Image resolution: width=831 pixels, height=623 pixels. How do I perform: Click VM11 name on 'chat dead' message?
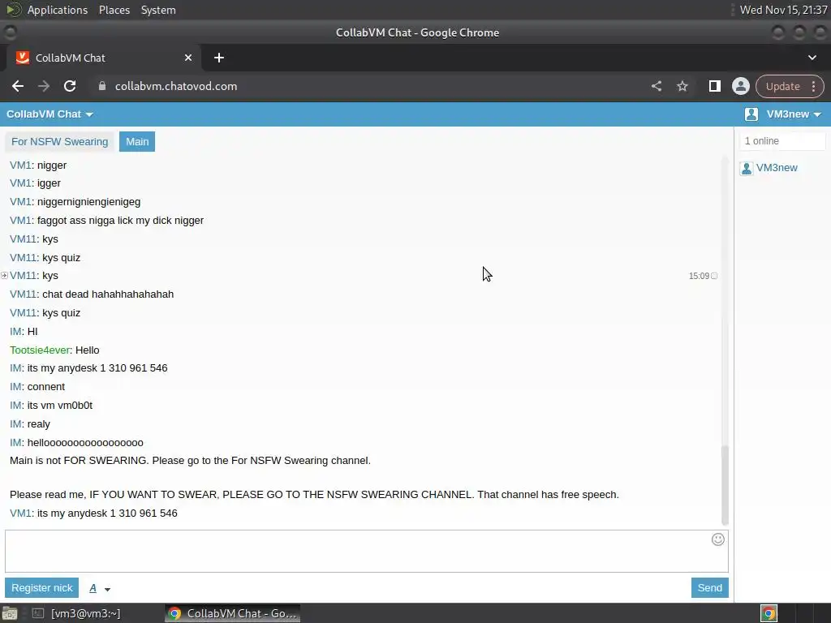pyautogui.click(x=23, y=294)
